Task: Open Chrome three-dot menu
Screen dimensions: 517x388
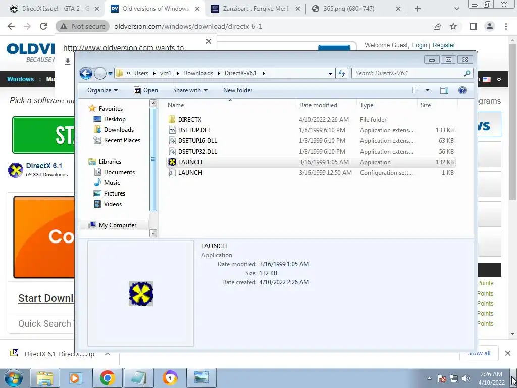Action: [506, 26]
